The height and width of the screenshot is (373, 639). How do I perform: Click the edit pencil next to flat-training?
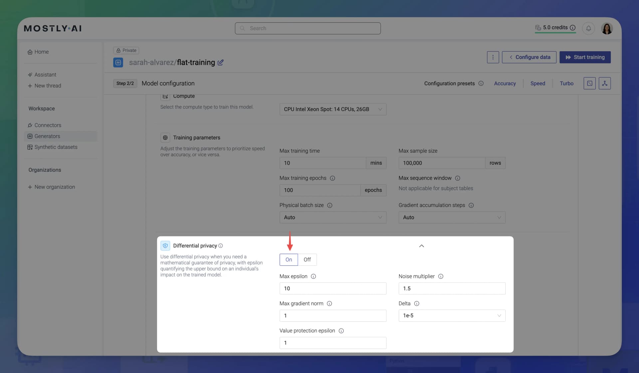pyautogui.click(x=220, y=63)
